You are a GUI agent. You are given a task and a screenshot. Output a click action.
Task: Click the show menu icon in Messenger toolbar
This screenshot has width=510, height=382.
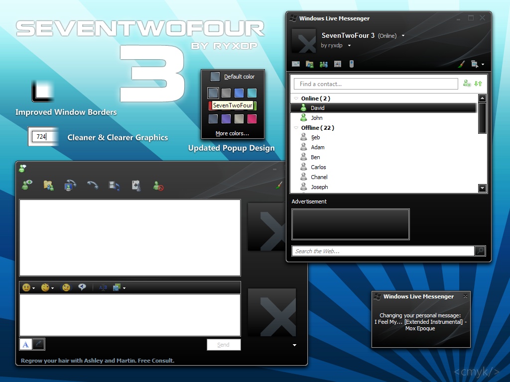pos(475,64)
